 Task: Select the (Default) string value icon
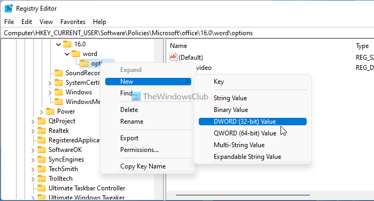(173, 57)
